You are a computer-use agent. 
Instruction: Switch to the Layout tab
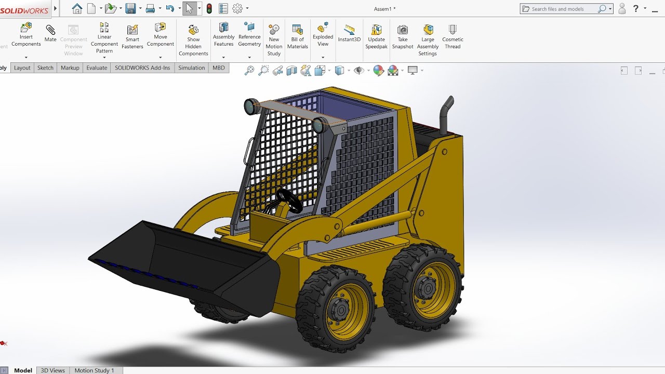coord(22,68)
